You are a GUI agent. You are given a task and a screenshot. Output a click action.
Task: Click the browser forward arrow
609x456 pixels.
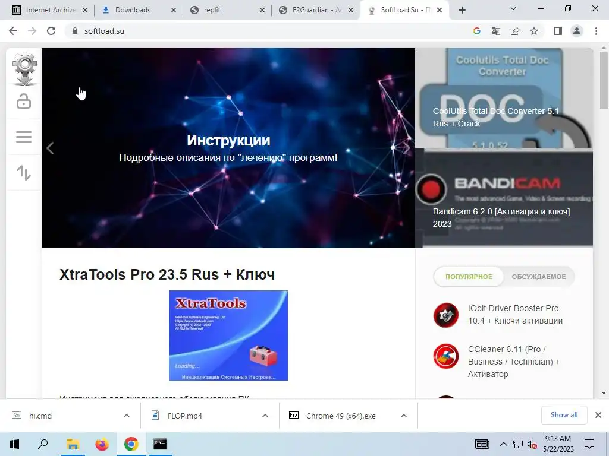click(x=32, y=31)
